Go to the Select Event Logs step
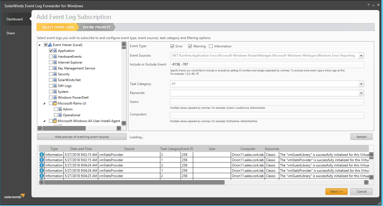This screenshot has width=383, height=206. (x=58, y=27)
